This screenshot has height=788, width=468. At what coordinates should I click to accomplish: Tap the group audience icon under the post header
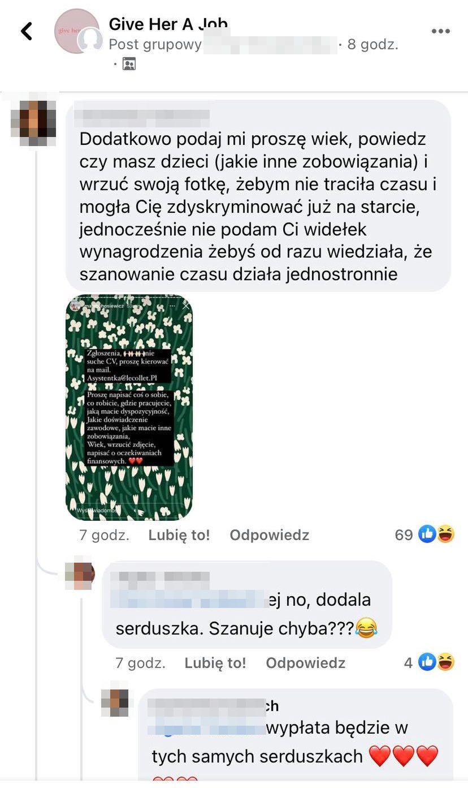pyautogui.click(x=129, y=64)
